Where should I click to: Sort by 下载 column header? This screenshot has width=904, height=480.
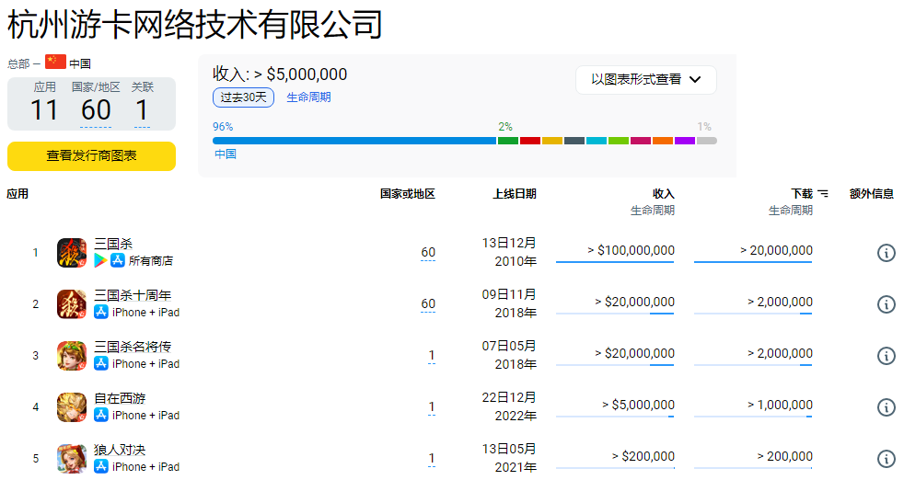(x=802, y=194)
